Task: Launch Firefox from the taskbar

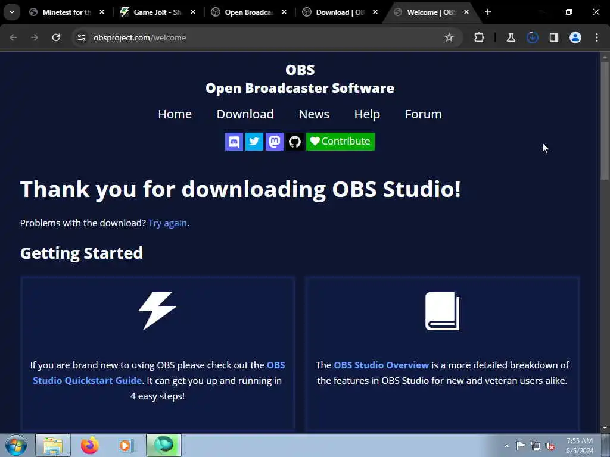Action: (x=89, y=445)
